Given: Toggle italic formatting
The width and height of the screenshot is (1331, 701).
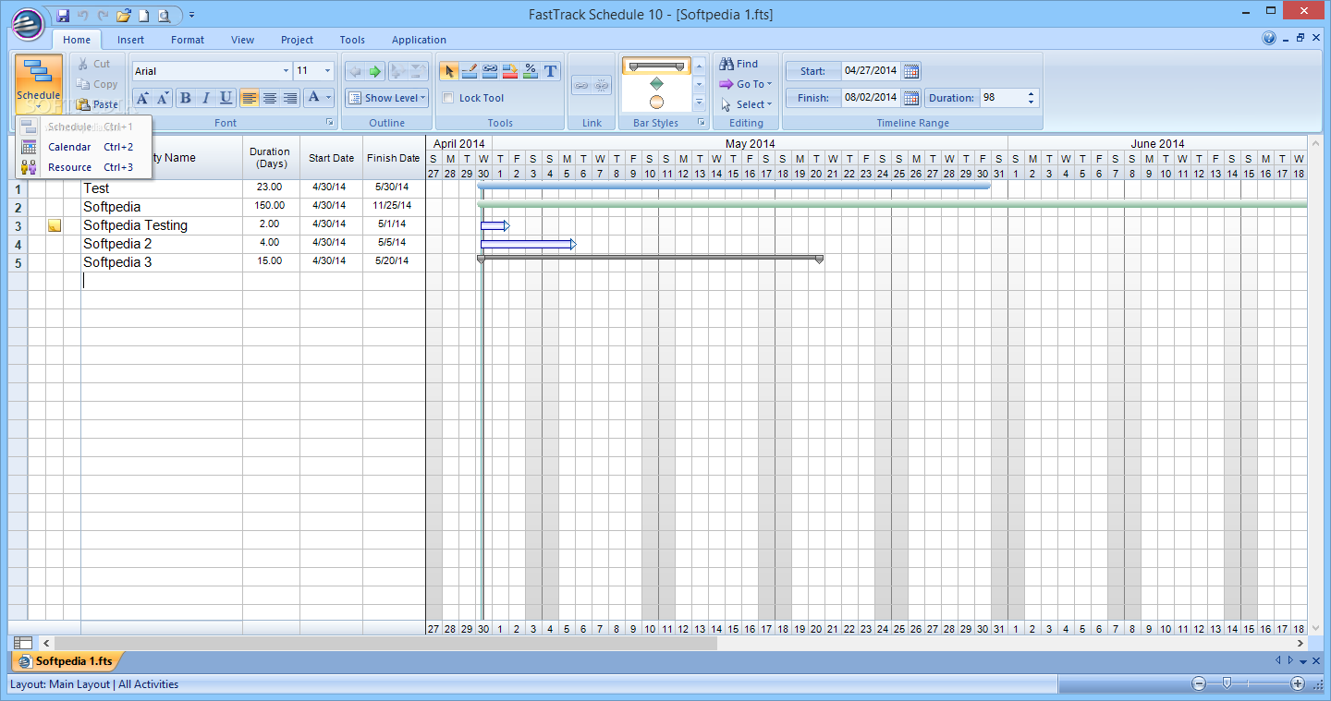Looking at the screenshot, I should point(205,98).
